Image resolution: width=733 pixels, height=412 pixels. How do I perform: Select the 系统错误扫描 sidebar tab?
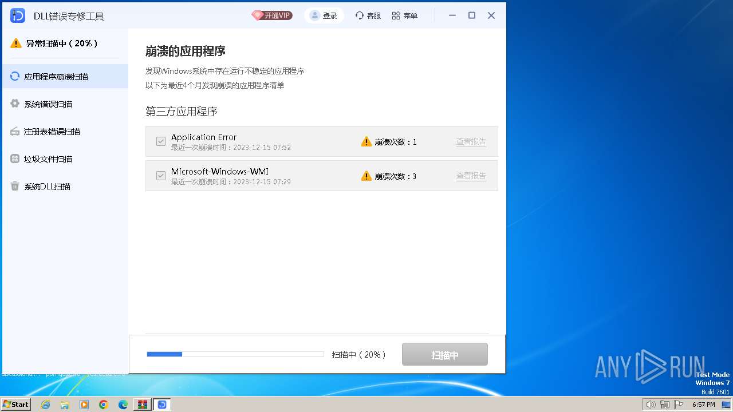tap(64, 104)
